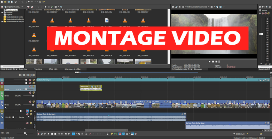Viewport: 272px width, 139px height.
Task: Switch to the Transitions tab
Action: coord(38,69)
